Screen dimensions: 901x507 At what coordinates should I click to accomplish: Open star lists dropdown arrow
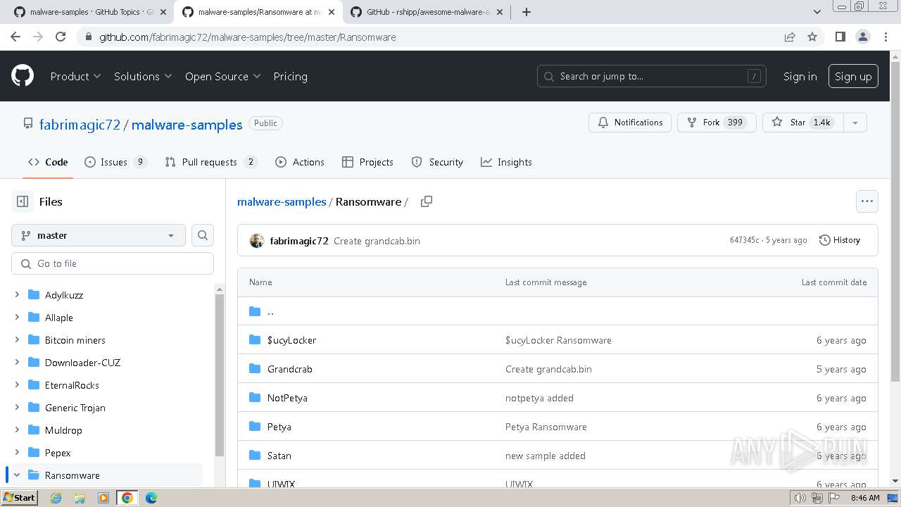[855, 122]
